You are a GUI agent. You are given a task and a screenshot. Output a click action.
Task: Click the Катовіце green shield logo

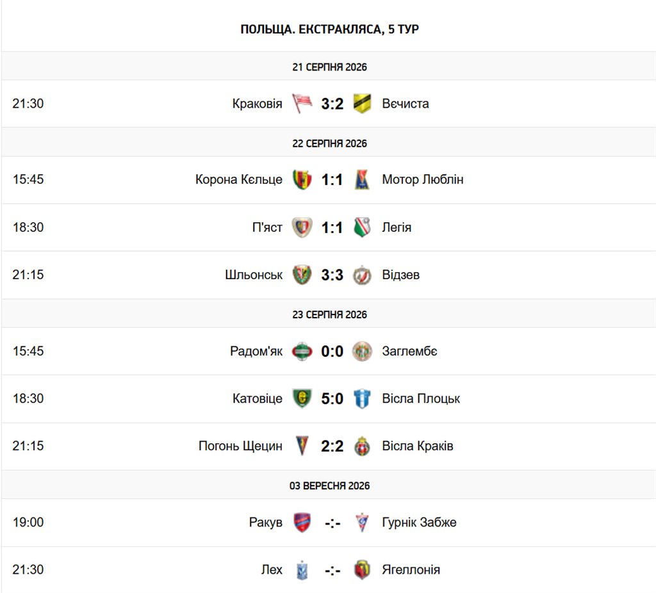click(x=302, y=398)
